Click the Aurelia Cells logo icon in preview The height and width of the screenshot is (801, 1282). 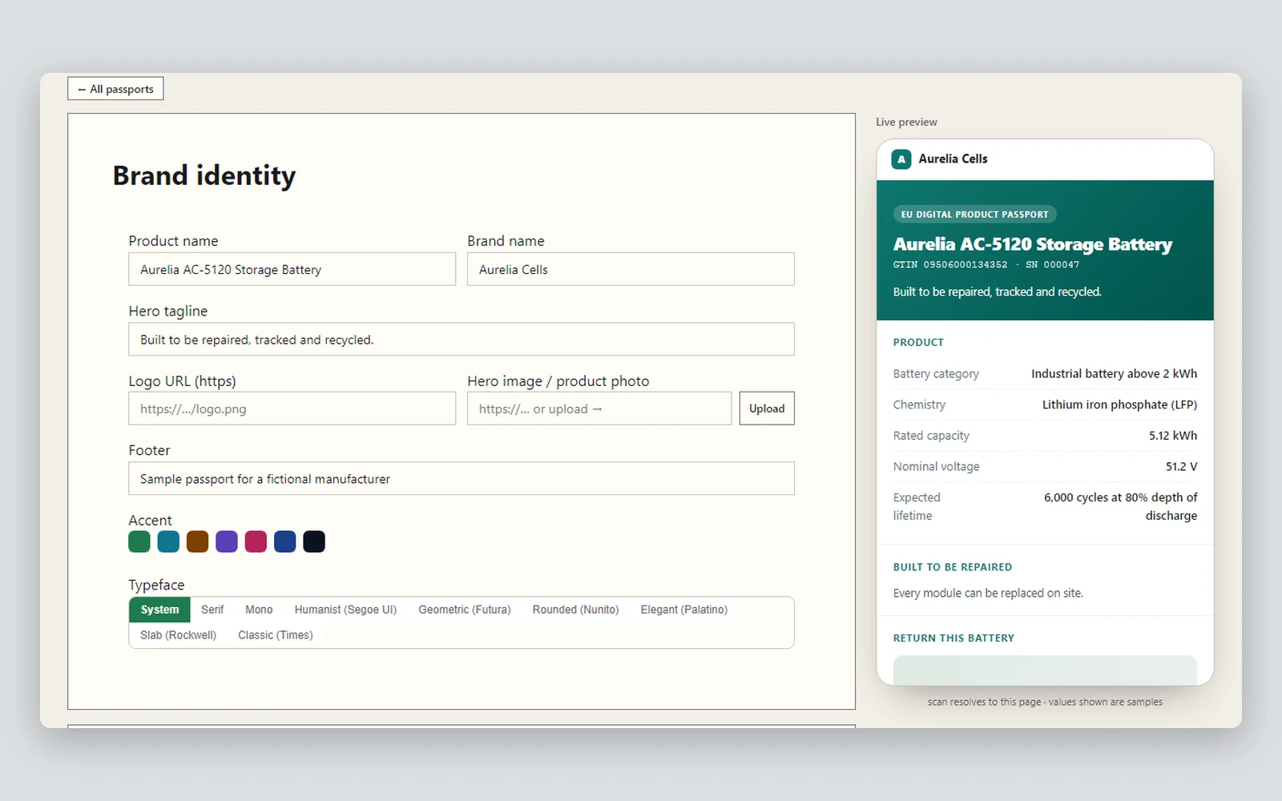point(901,159)
